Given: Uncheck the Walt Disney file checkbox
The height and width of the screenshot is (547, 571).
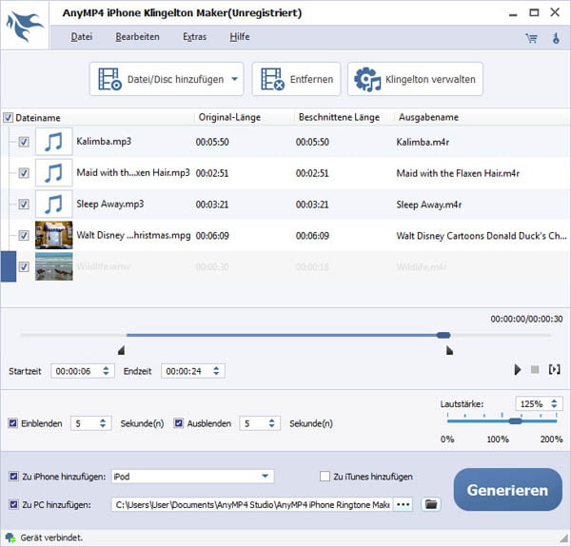Looking at the screenshot, I should 24,236.
